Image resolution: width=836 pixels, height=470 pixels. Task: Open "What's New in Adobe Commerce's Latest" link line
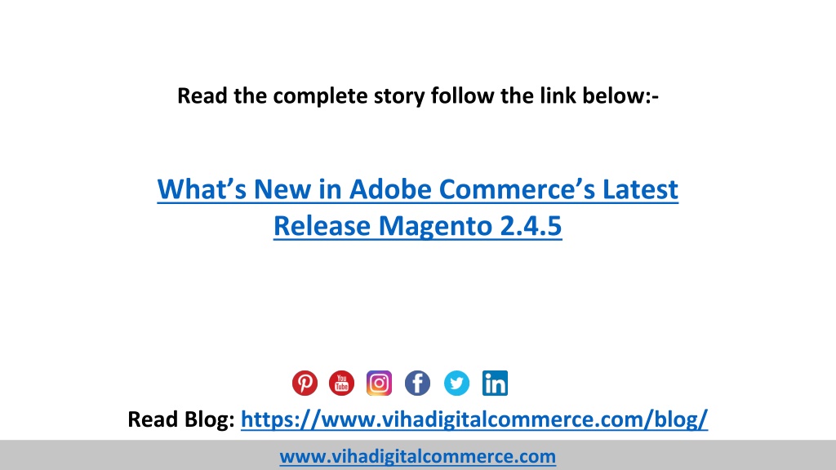417,189
